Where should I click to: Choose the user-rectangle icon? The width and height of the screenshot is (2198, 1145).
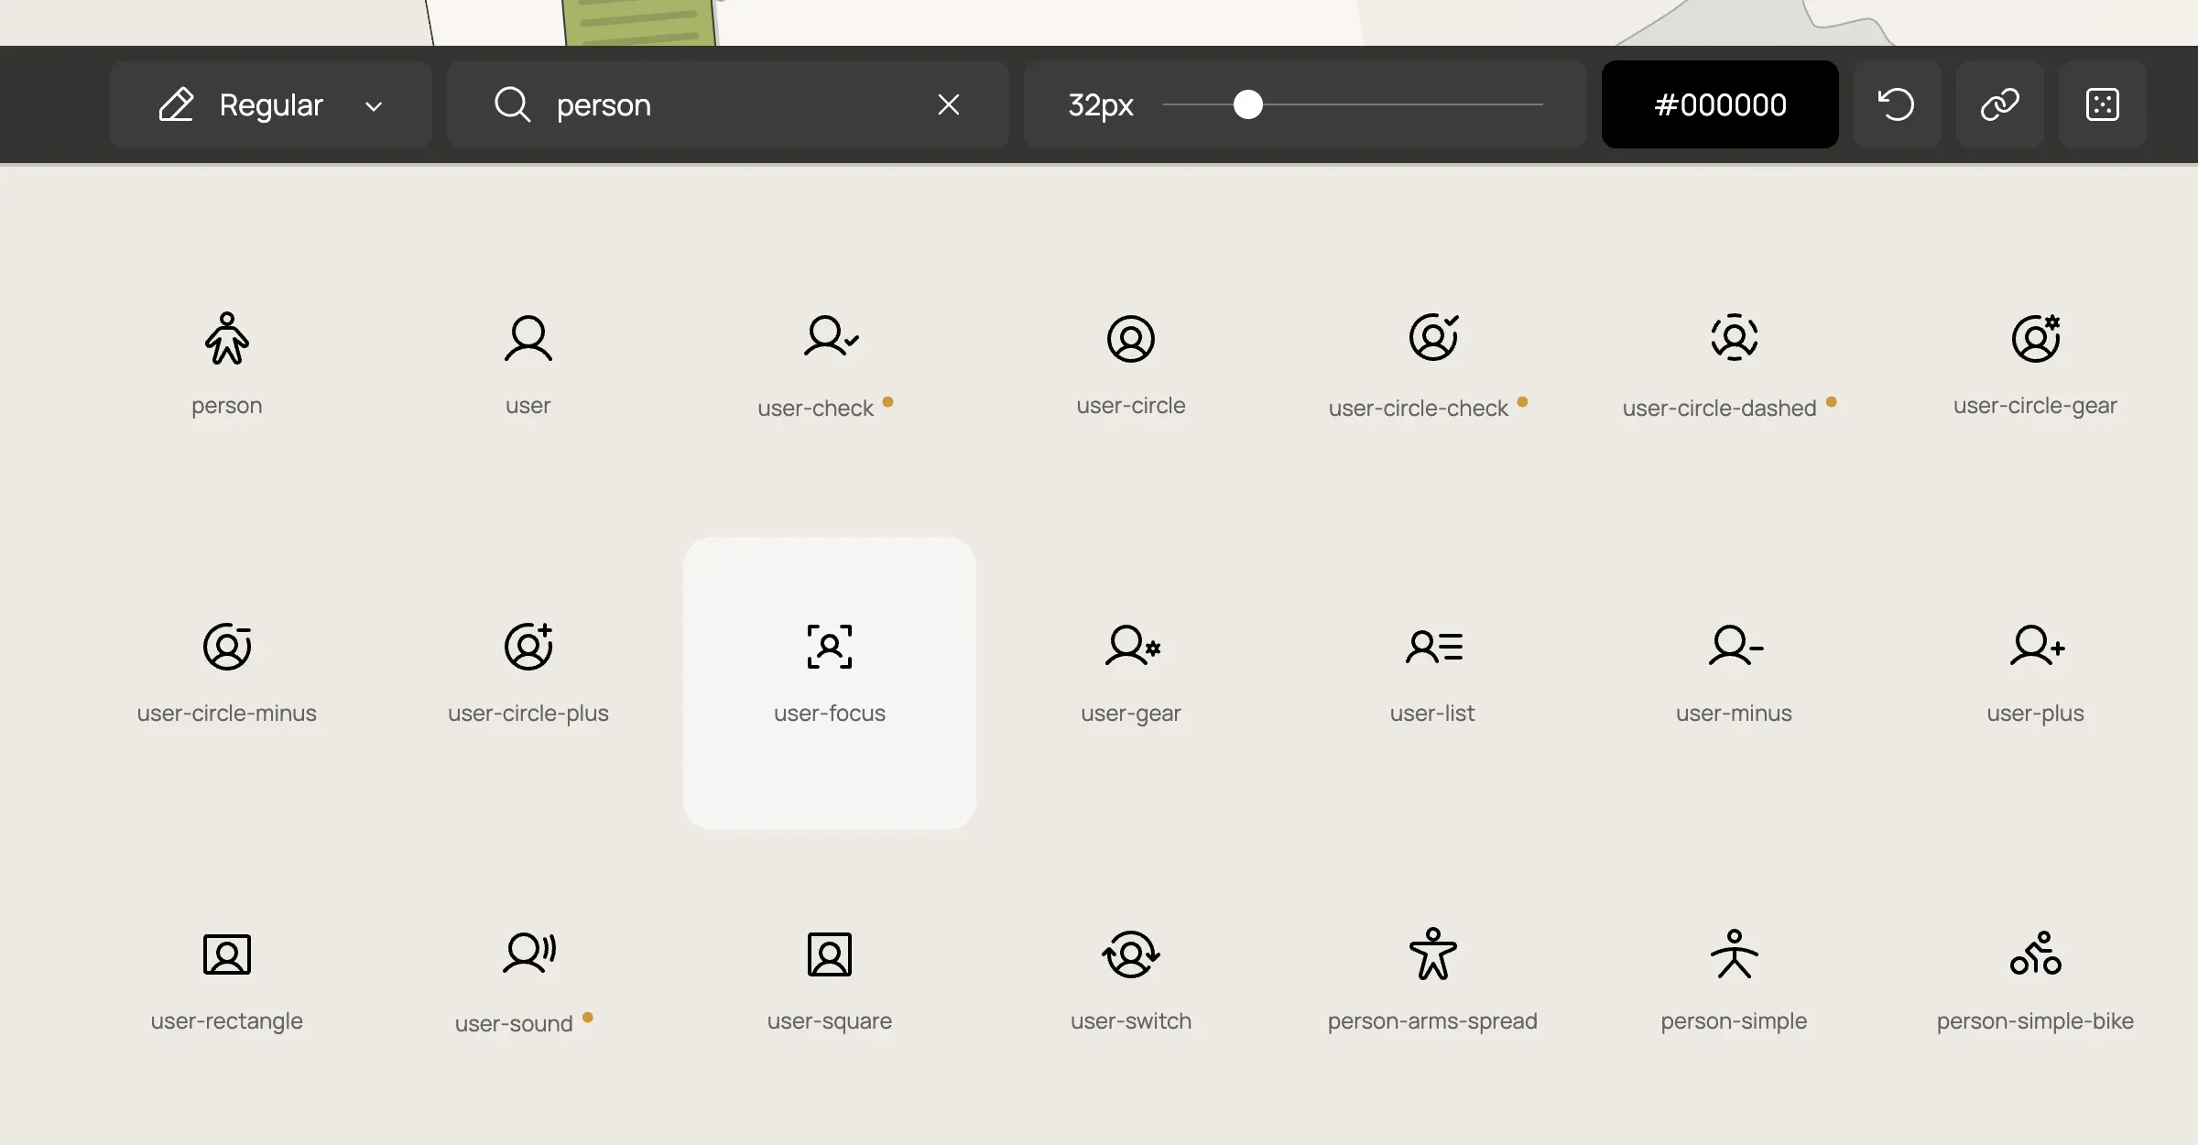(x=226, y=954)
